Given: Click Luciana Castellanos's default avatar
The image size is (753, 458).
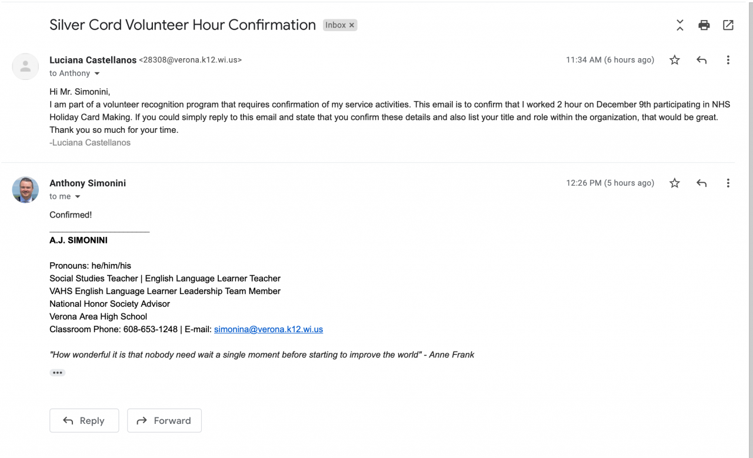Looking at the screenshot, I should [25, 66].
